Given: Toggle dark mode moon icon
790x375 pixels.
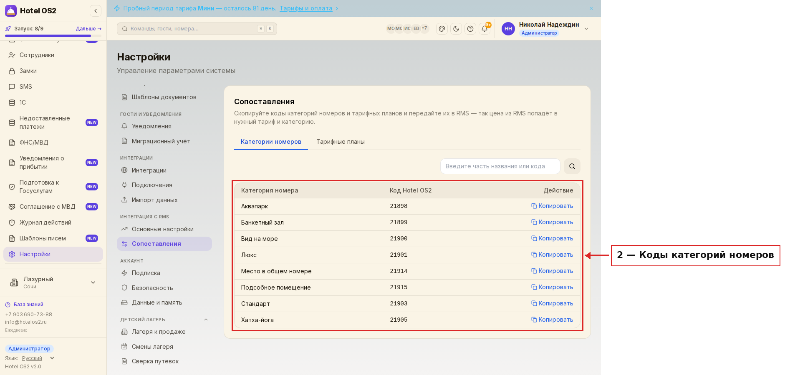Looking at the screenshot, I should click(456, 29).
